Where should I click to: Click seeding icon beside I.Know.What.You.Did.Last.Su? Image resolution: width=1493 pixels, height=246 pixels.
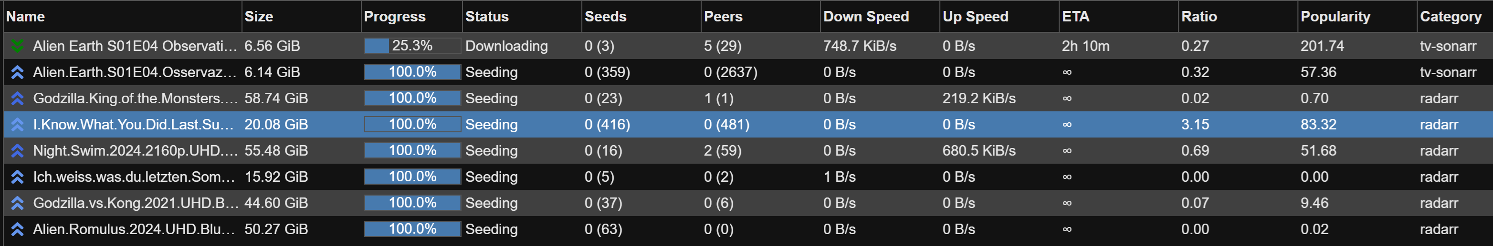(x=17, y=124)
